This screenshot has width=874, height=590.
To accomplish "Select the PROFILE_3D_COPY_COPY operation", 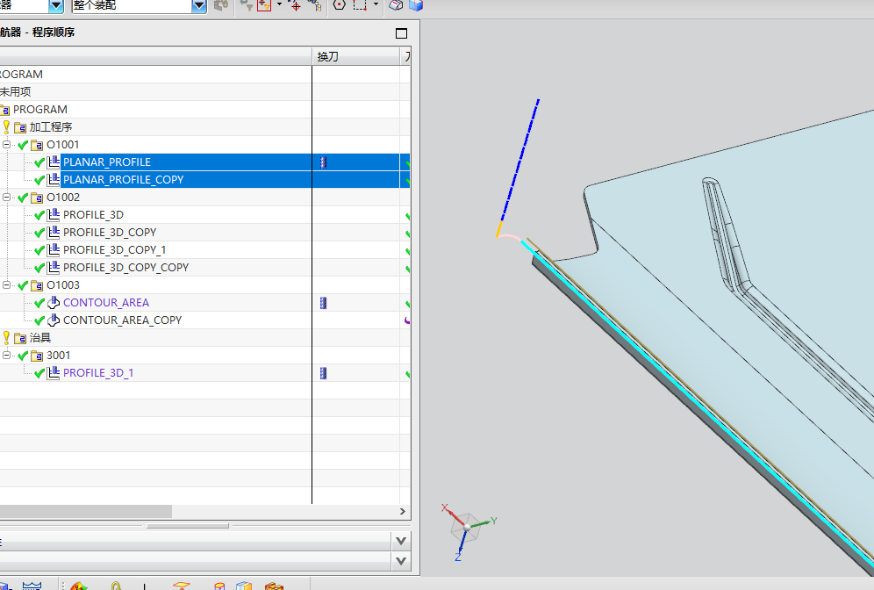I will point(126,268).
